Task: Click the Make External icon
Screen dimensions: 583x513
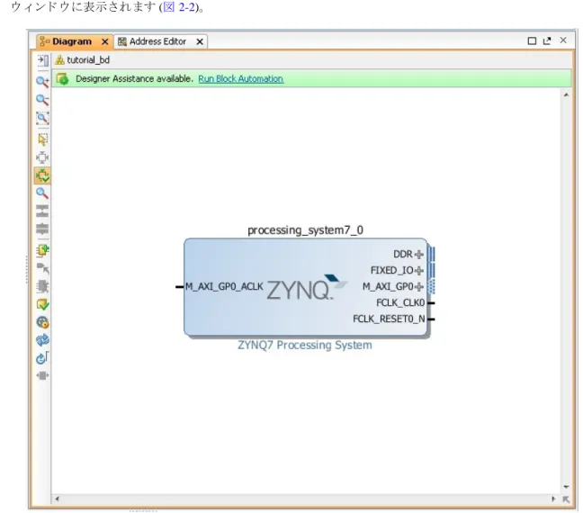Action: coord(42,268)
